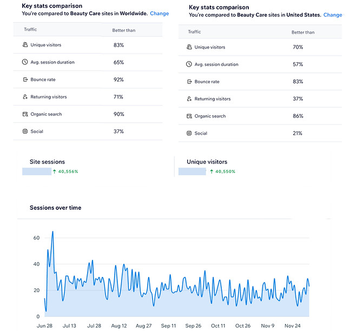357x331 pixels.
Task: Click the Aug 12 label on chart axis
Action: coord(119,326)
